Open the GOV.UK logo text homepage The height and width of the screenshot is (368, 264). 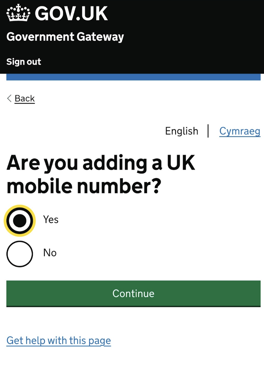click(x=71, y=13)
